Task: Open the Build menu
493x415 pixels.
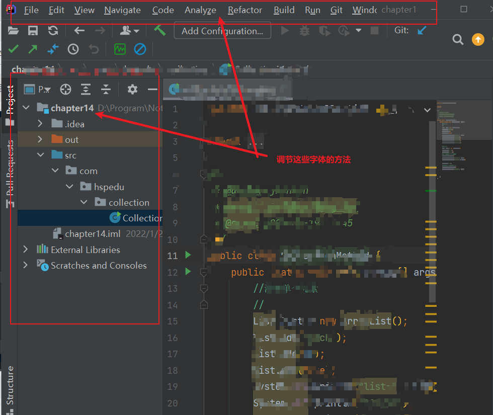Action: [x=284, y=10]
